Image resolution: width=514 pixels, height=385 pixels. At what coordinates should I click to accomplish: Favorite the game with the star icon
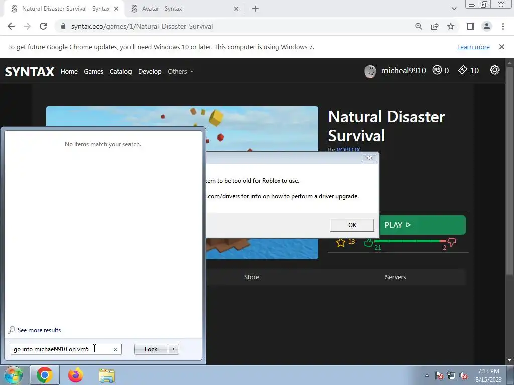coord(341,242)
